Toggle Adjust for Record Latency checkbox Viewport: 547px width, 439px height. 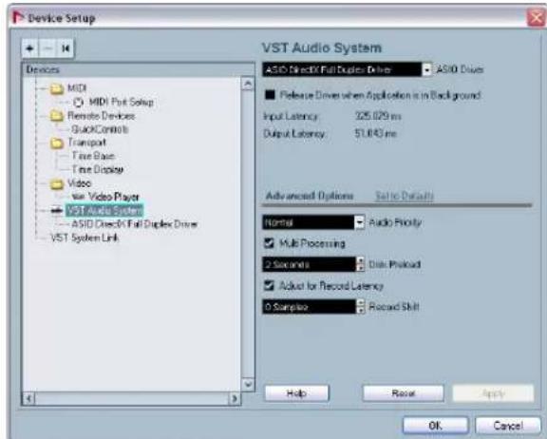click(x=269, y=285)
